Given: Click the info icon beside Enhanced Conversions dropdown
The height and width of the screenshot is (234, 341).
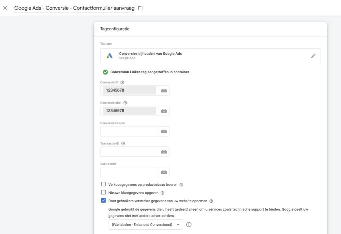Looking at the screenshot, I should click(189, 225).
